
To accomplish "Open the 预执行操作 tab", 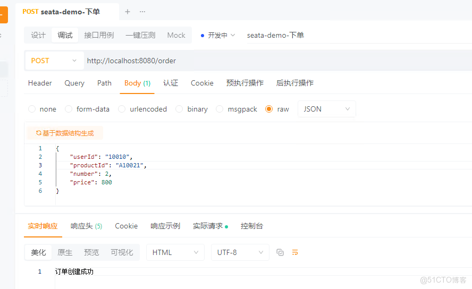I will tap(245, 83).
